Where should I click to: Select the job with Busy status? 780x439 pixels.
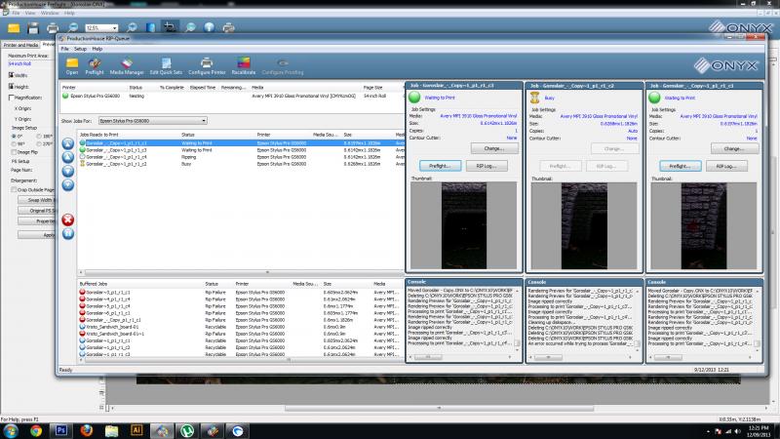click(242, 164)
